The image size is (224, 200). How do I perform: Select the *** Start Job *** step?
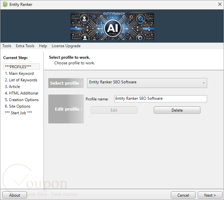tap(18, 113)
